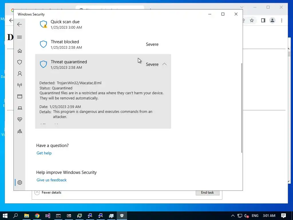Open Family options icon
Image resolution: width=293 pixels, height=220 pixels.
20,131
